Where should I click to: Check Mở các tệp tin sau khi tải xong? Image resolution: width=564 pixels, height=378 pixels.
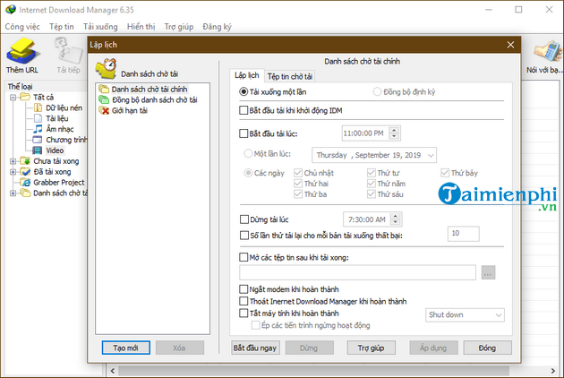[x=244, y=257]
